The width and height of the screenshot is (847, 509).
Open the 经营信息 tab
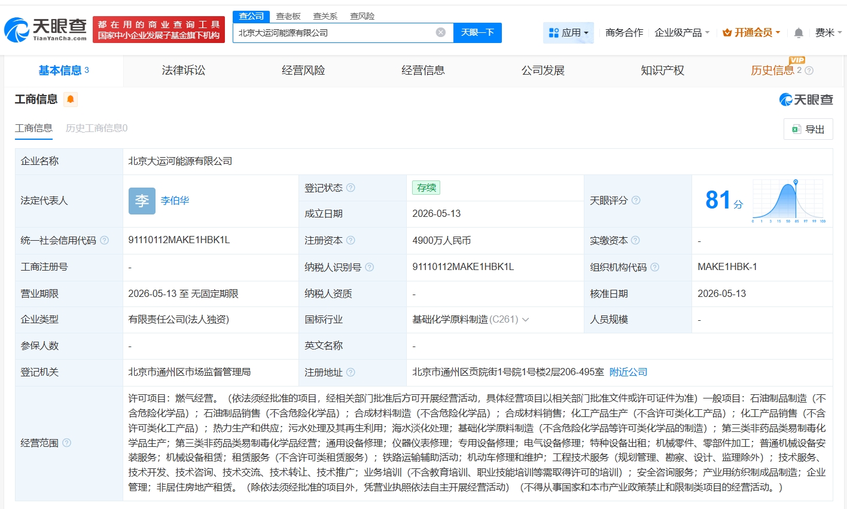[x=423, y=70]
